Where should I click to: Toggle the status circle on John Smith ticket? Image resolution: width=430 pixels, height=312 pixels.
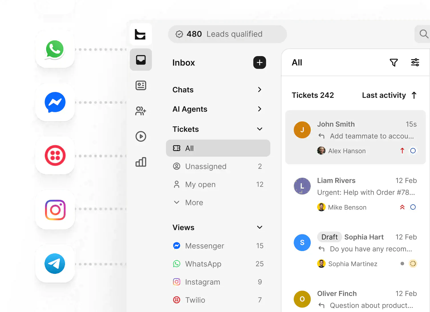click(413, 151)
